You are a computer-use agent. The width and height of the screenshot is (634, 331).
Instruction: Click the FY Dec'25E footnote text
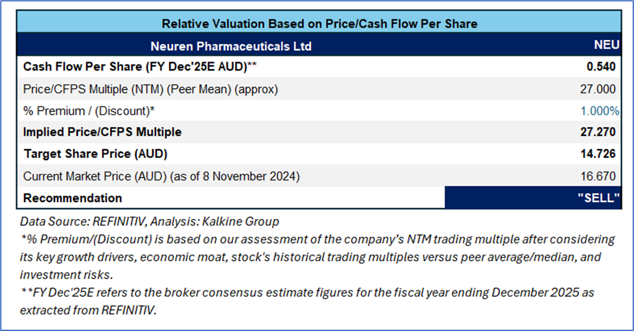click(x=308, y=301)
